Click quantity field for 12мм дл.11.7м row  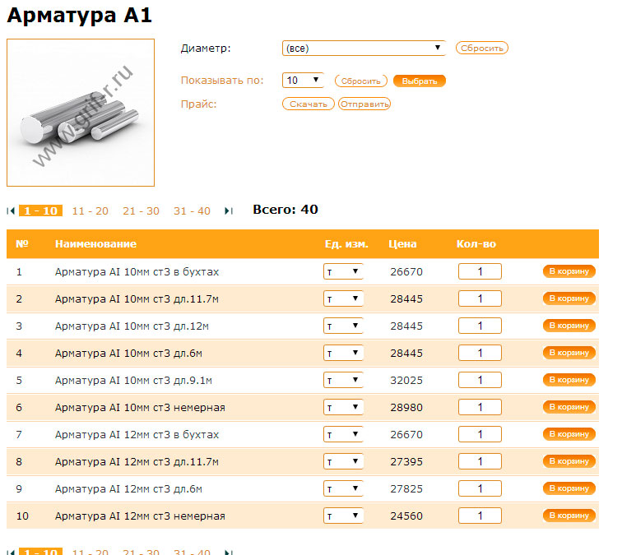click(x=480, y=461)
